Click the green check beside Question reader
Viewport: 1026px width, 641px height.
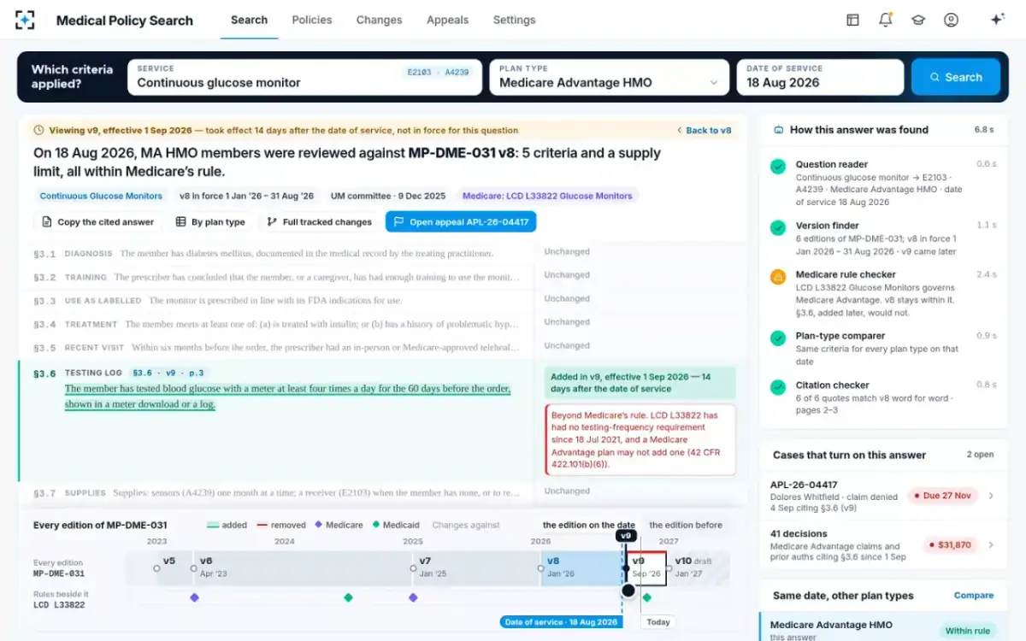click(778, 167)
